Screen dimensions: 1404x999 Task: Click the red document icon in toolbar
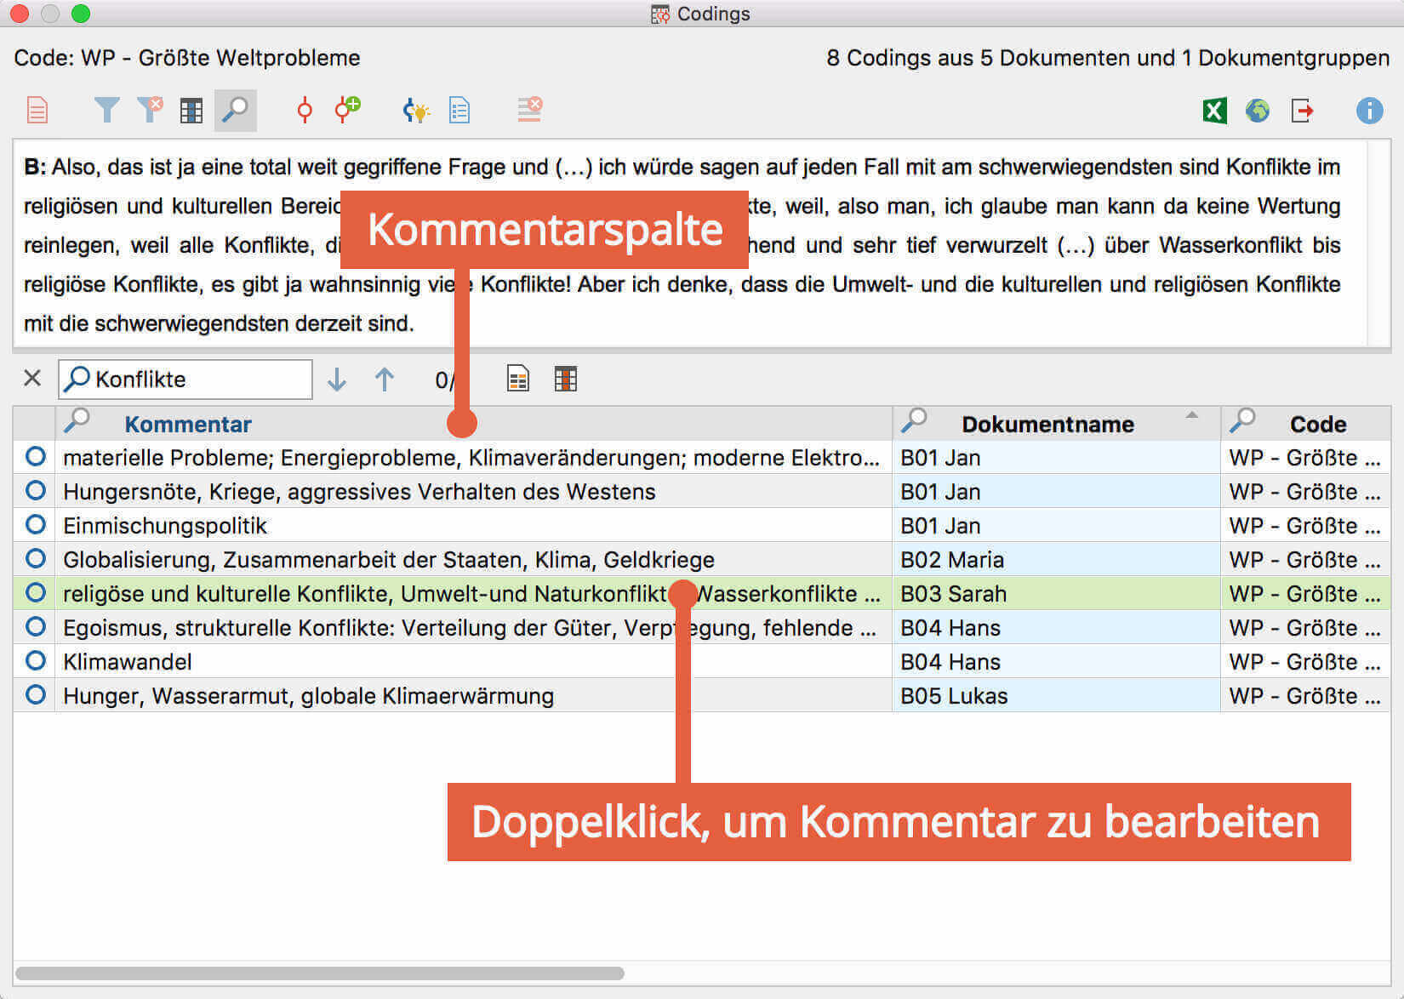(37, 111)
